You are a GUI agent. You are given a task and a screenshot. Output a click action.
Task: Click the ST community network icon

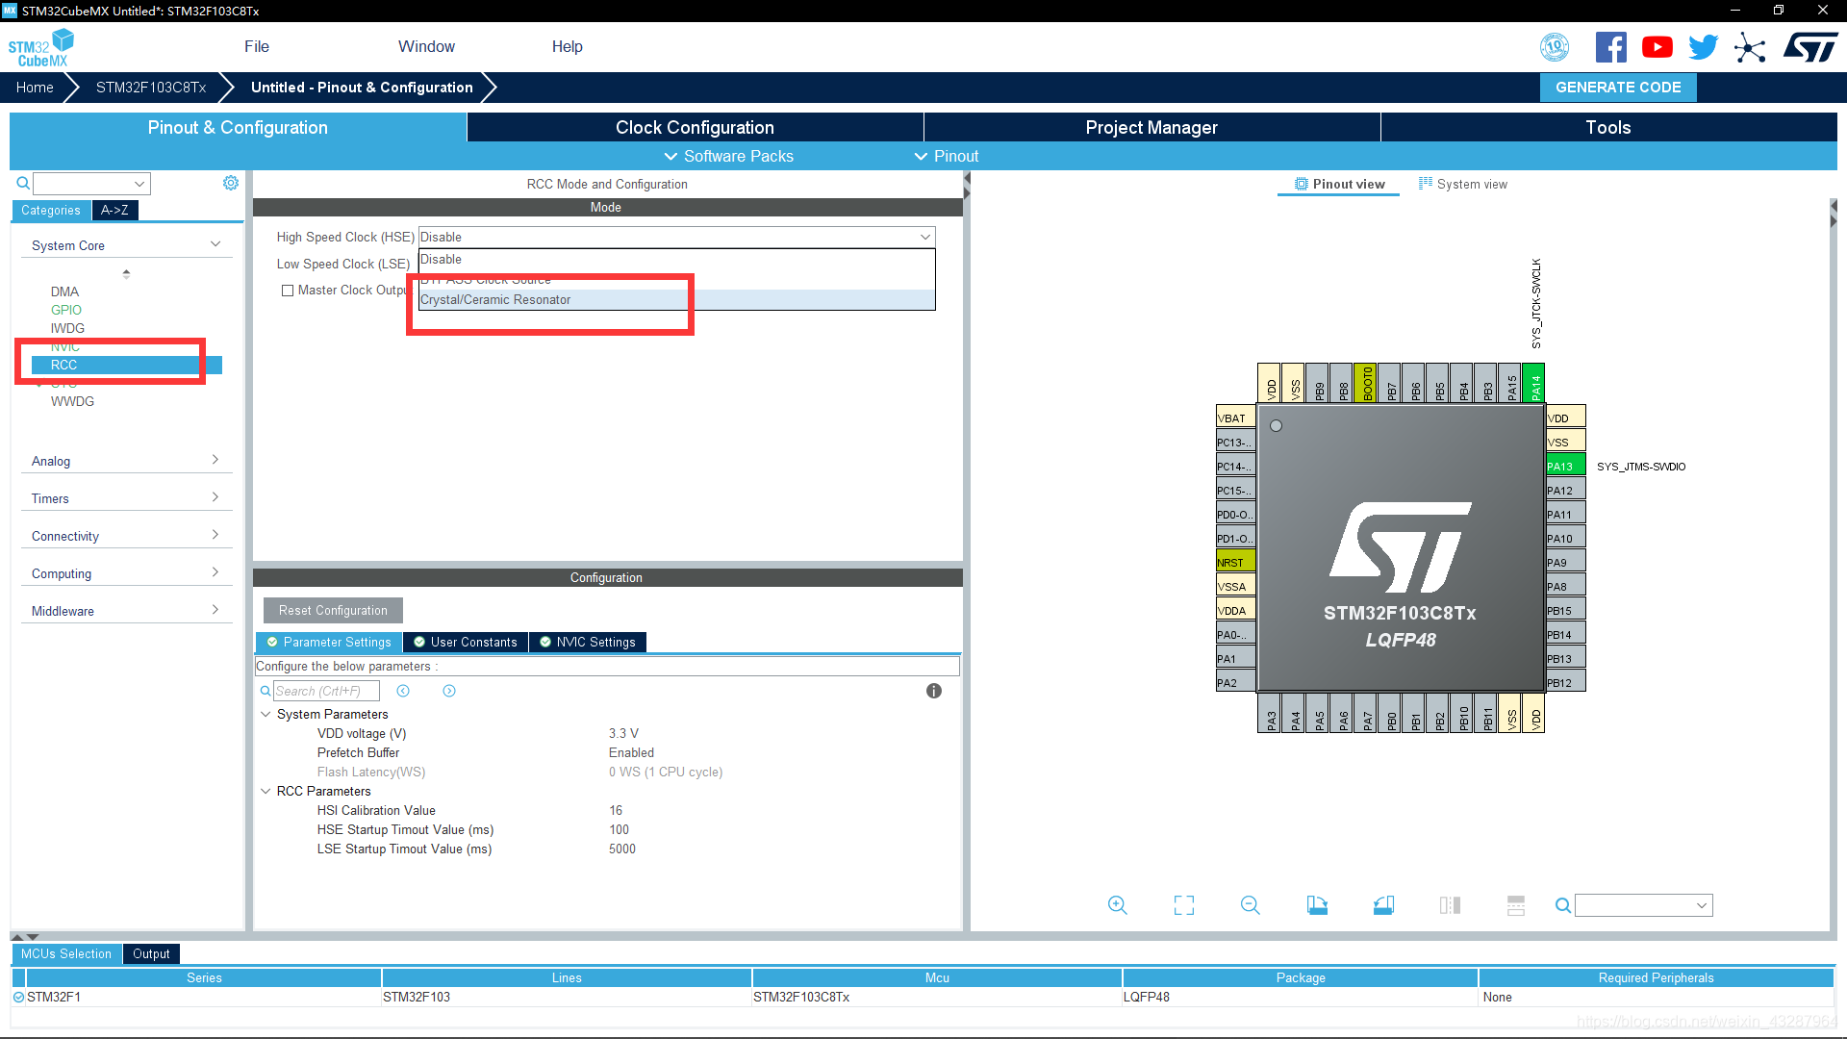coord(1750,47)
